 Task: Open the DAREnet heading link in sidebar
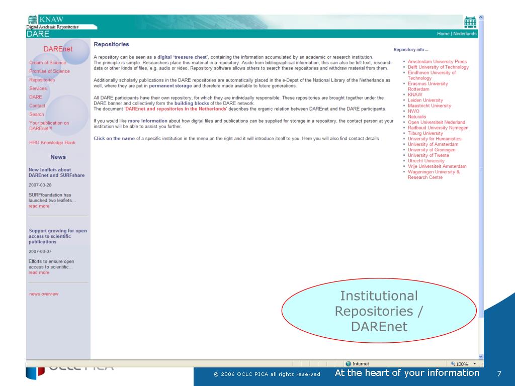[58, 49]
